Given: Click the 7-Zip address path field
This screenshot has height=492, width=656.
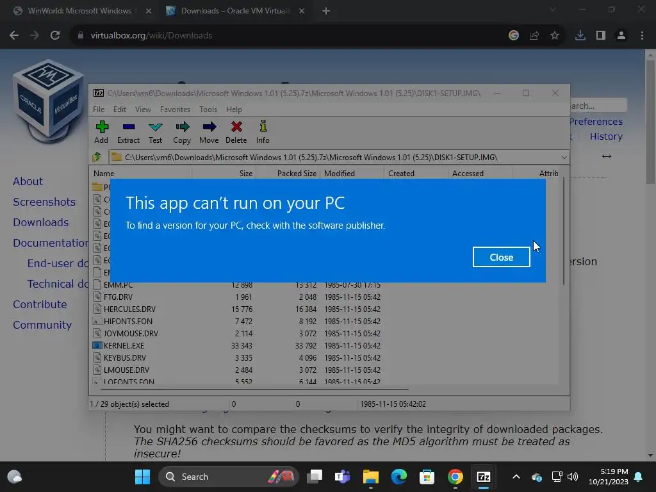Looking at the screenshot, I should click(x=334, y=158).
